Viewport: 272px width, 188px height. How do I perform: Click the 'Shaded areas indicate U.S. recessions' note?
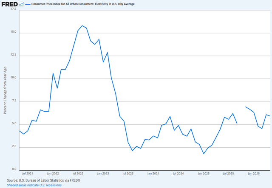34,185
